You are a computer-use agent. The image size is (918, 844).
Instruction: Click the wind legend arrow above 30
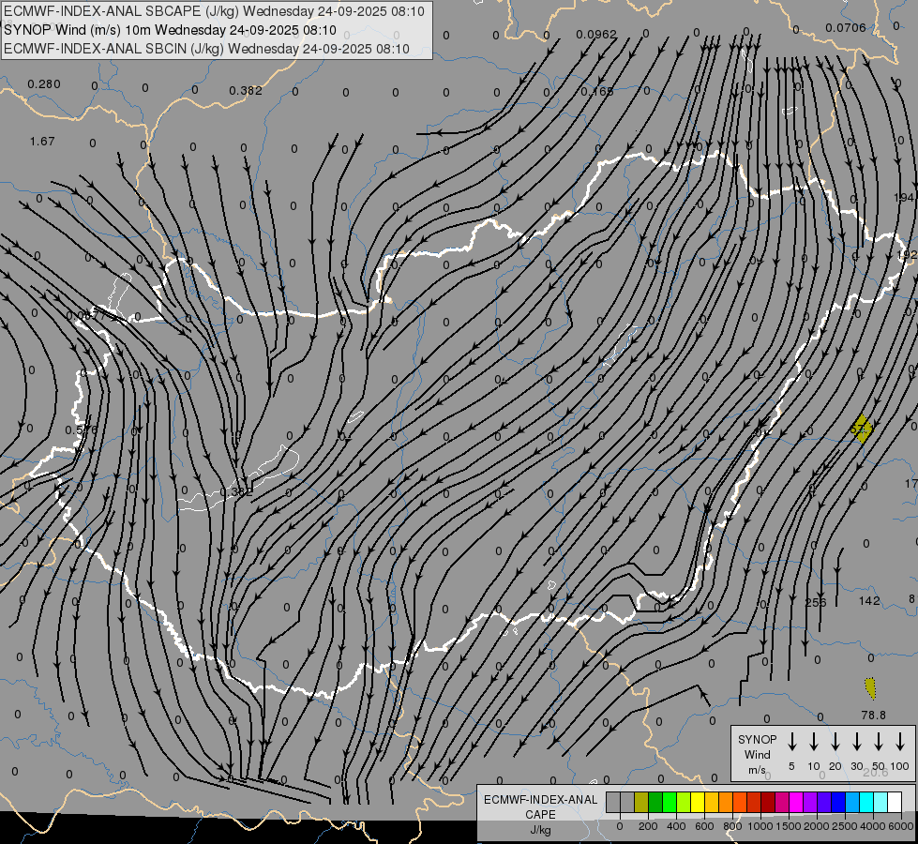point(857,741)
